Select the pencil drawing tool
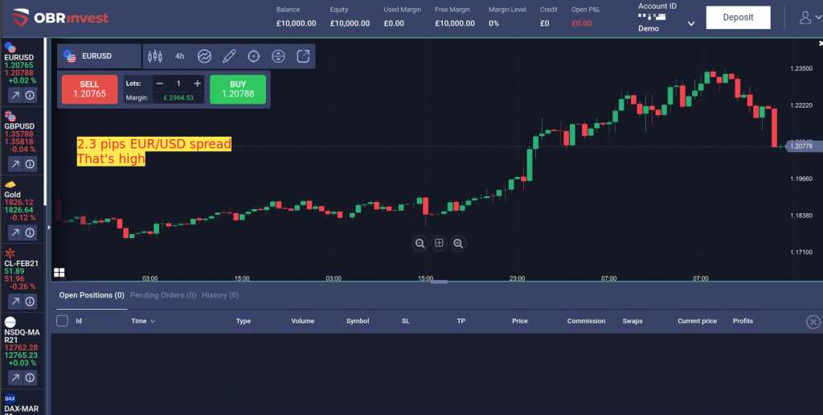This screenshot has height=415, width=823. tap(229, 56)
